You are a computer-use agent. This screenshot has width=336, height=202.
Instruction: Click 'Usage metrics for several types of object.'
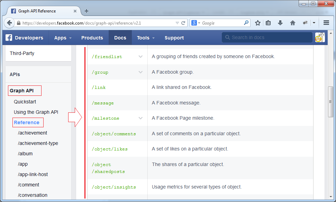[x=197, y=187]
